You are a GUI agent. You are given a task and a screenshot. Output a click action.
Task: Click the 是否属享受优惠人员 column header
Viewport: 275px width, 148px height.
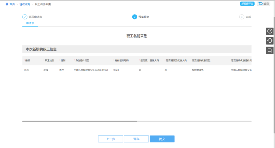tap(176, 61)
